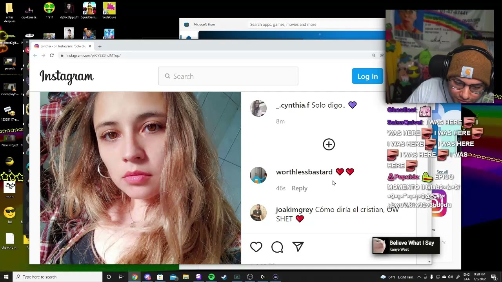
Task: Open Spotify from the taskbar
Action: (x=211, y=277)
